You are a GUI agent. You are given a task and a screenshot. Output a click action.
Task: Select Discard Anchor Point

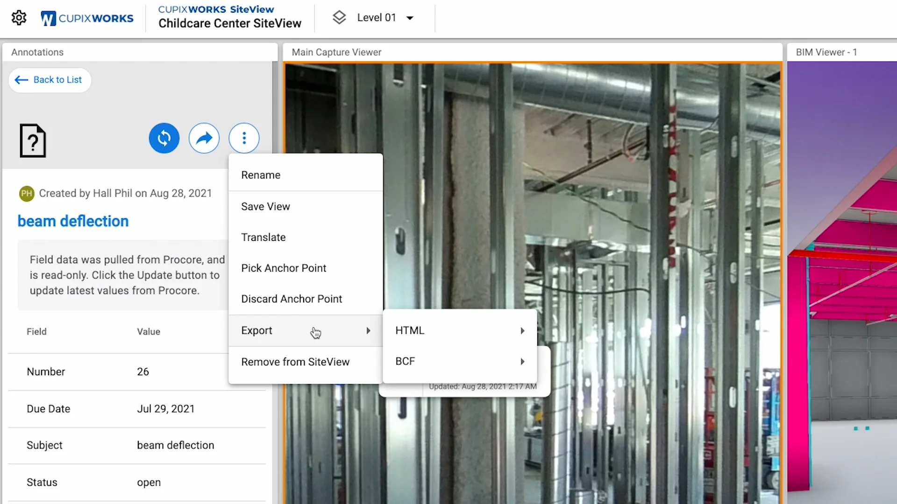306,299
